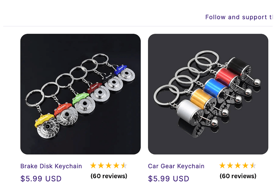The height and width of the screenshot is (191, 275).
Task: Select the black gear shifter keychain in photo
Action: [x=240, y=69]
